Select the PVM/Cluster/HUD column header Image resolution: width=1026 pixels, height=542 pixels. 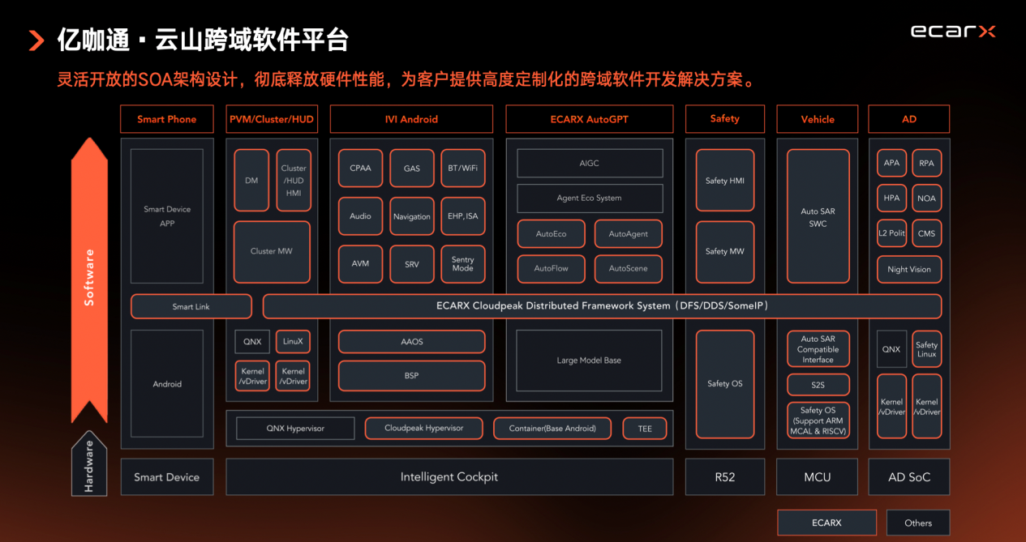(272, 119)
